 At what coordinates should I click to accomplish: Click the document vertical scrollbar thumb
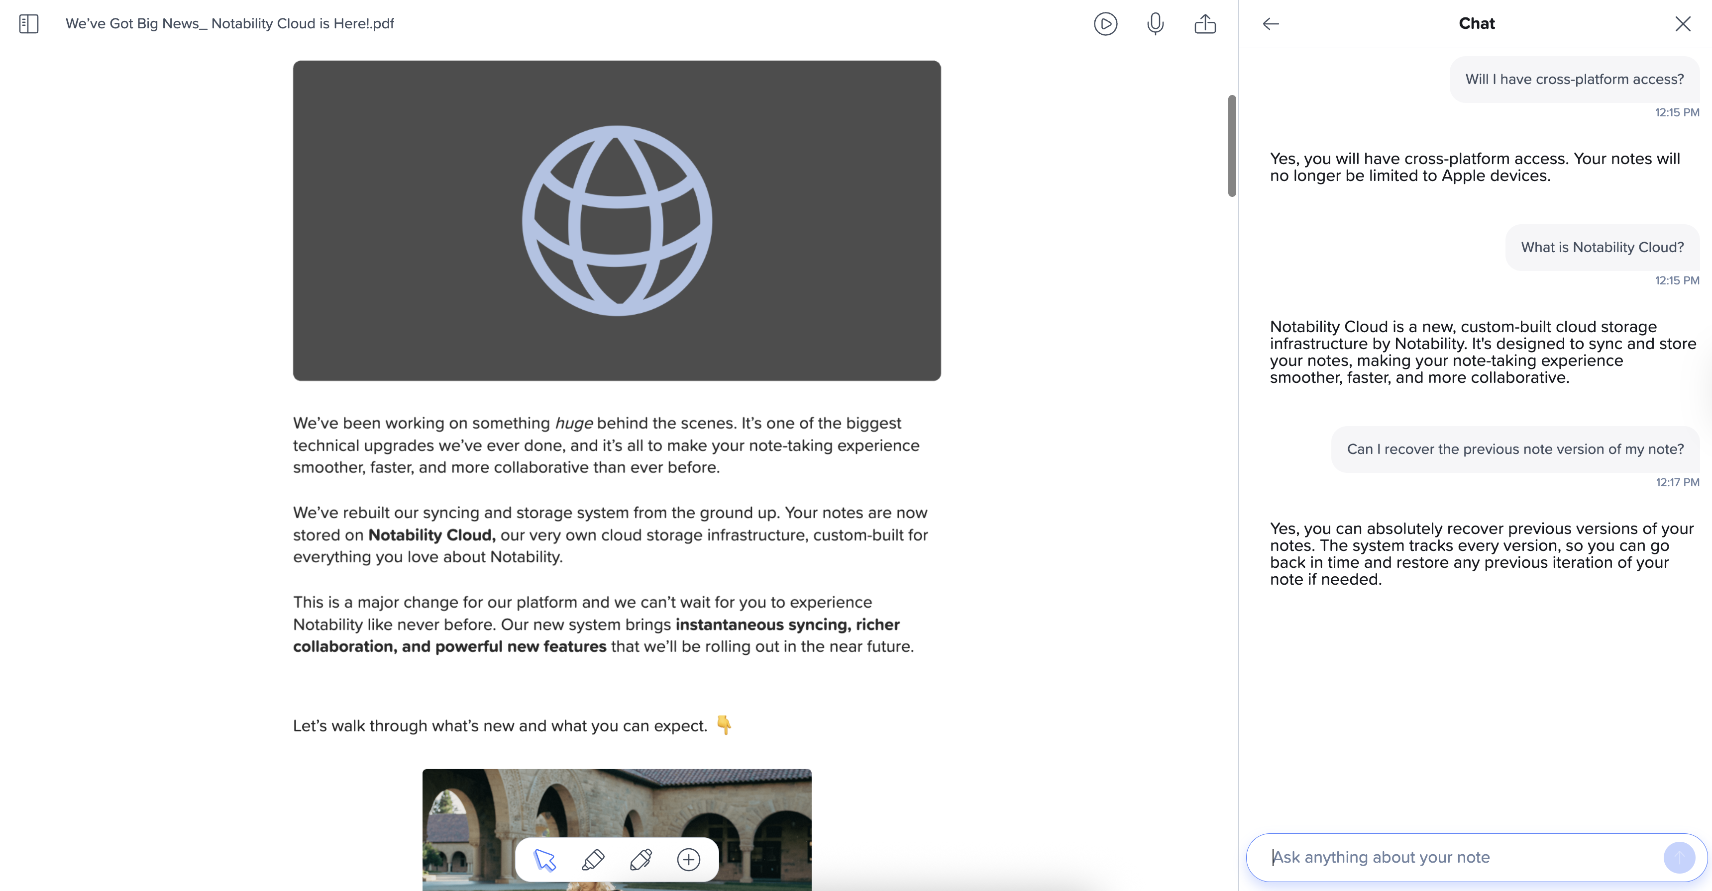1232,146
